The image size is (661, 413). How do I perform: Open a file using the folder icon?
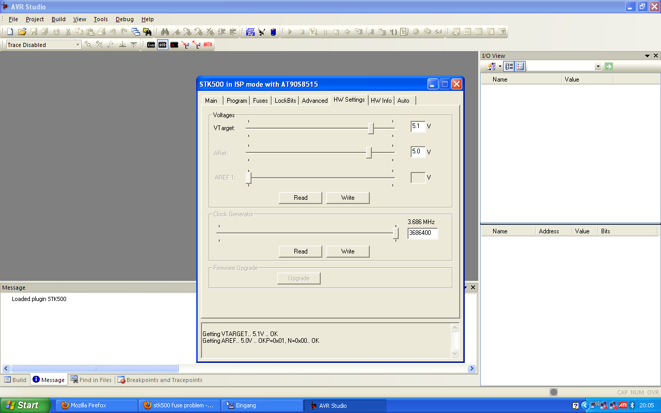(x=22, y=32)
